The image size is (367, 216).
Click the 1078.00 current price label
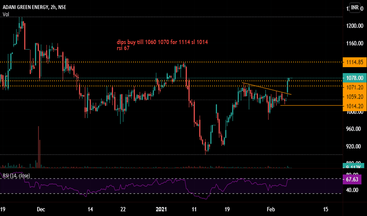[x=354, y=78]
